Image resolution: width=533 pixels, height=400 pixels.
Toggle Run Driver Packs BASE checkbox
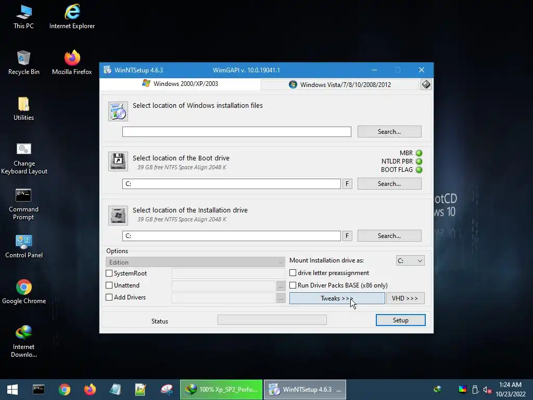pos(293,285)
